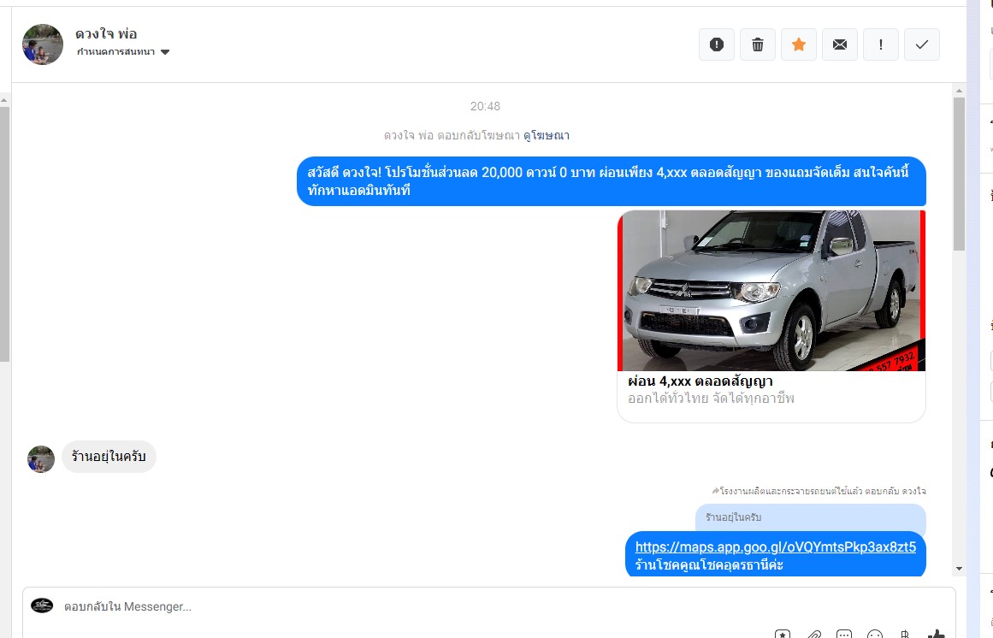Click left conversation list scrollbar thumb
993x638 pixels.
pos(4,234)
